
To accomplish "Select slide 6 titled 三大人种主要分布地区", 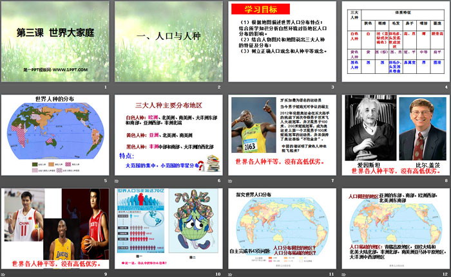I will pyautogui.click(x=169, y=135).
